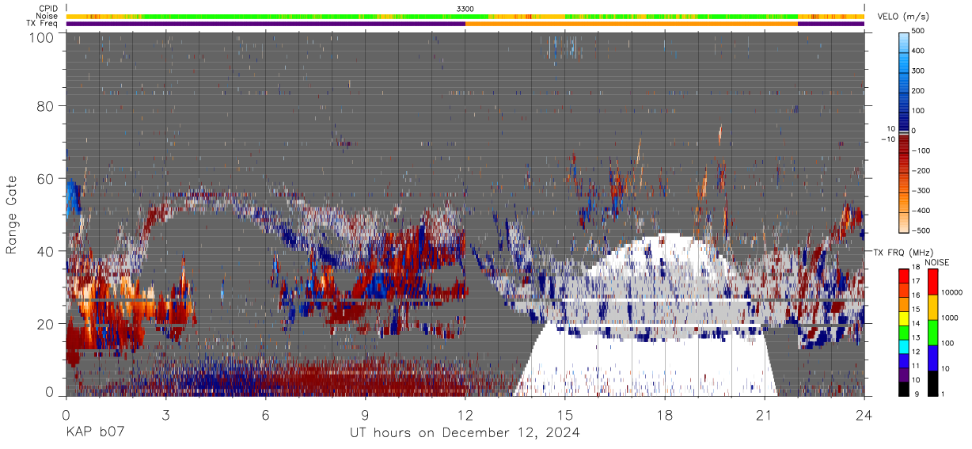Click the x-axis tick label '24'
Viewport: 972px width, 449px height.
click(864, 414)
